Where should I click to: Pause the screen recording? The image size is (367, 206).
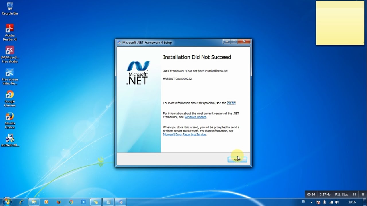click(x=354, y=194)
